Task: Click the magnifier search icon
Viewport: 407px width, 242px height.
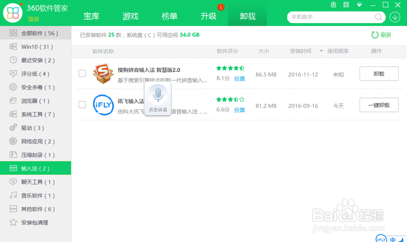Action: tap(379, 17)
